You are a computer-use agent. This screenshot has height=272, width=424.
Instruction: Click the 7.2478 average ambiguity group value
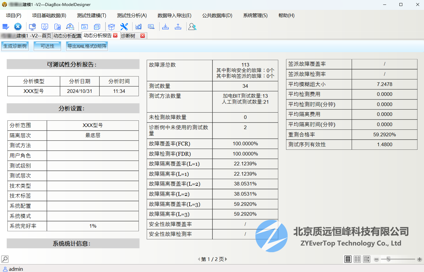[385, 84]
